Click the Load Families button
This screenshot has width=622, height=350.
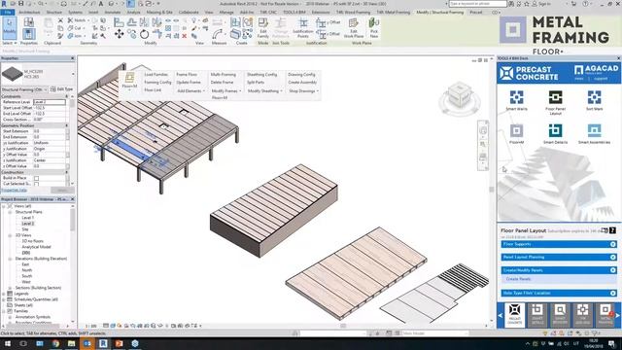(155, 75)
